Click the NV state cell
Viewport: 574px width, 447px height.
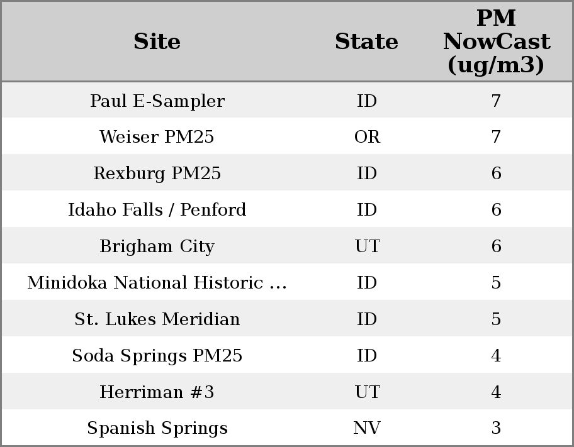(x=367, y=428)
